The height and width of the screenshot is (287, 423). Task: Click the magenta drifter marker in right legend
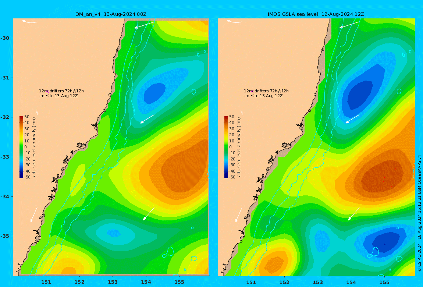point(252,92)
